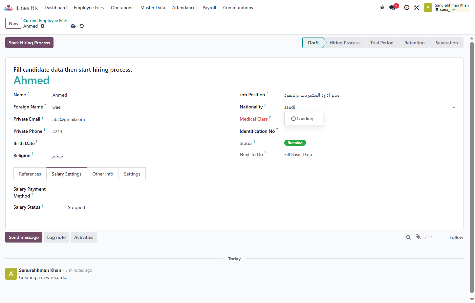
Task: Click the Identification No field
Action: coord(370,131)
